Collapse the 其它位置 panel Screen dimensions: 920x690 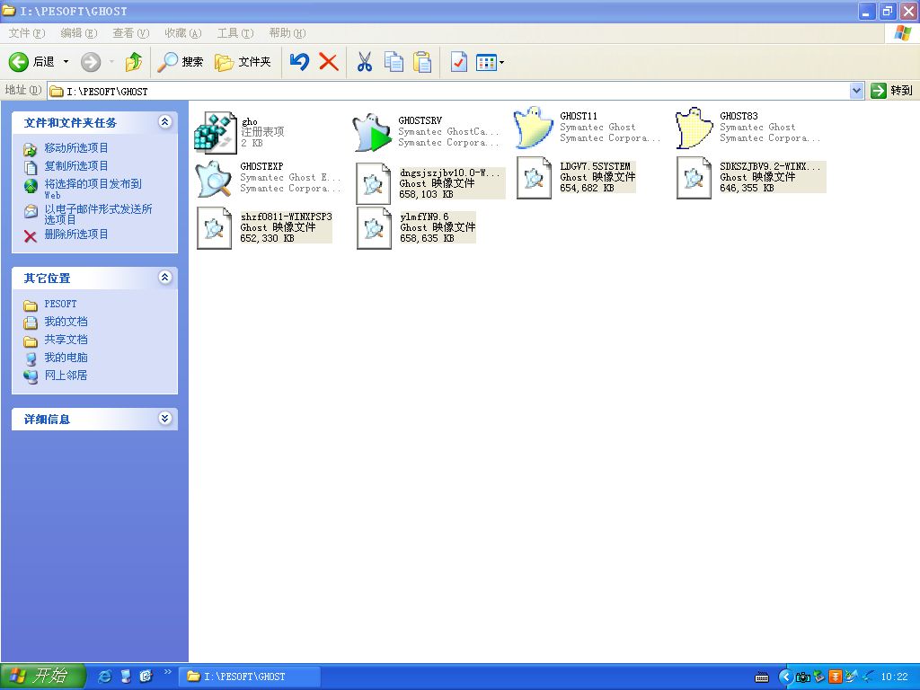click(165, 278)
